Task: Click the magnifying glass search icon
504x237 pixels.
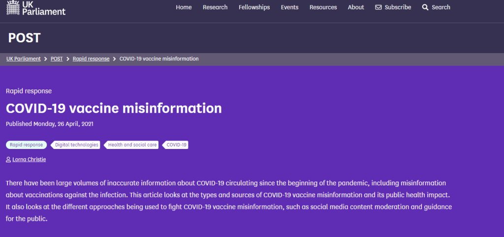Action: pyautogui.click(x=425, y=7)
